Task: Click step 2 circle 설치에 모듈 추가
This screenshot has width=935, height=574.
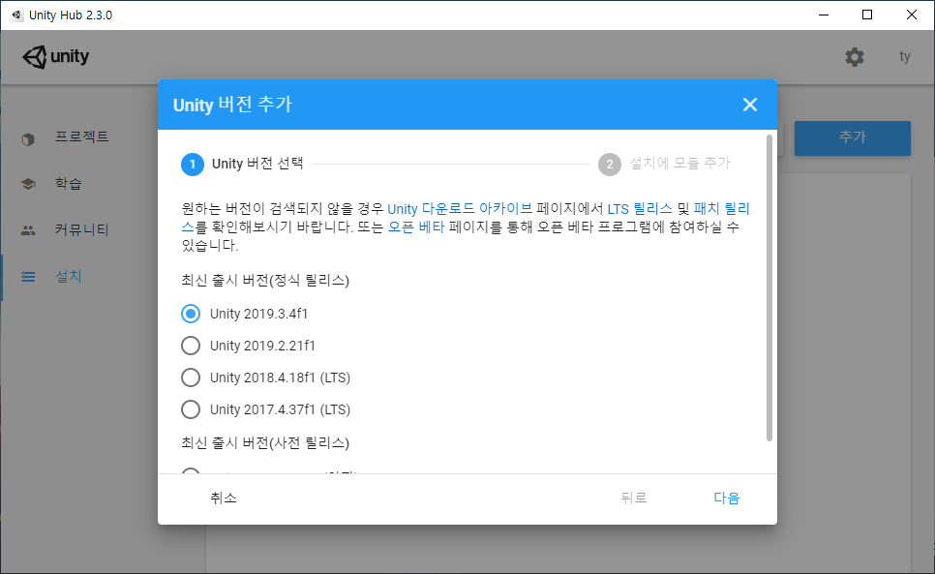Action: [610, 164]
